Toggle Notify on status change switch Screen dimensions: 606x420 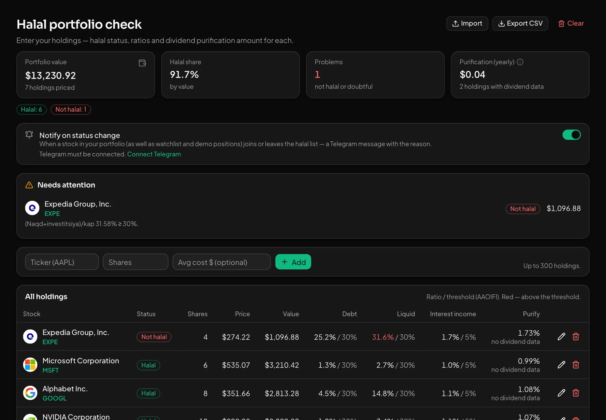(572, 135)
